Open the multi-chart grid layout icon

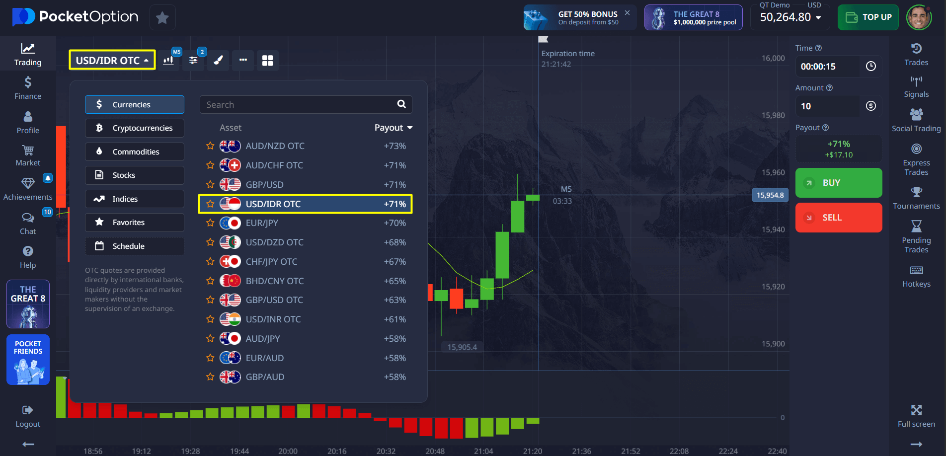click(267, 61)
